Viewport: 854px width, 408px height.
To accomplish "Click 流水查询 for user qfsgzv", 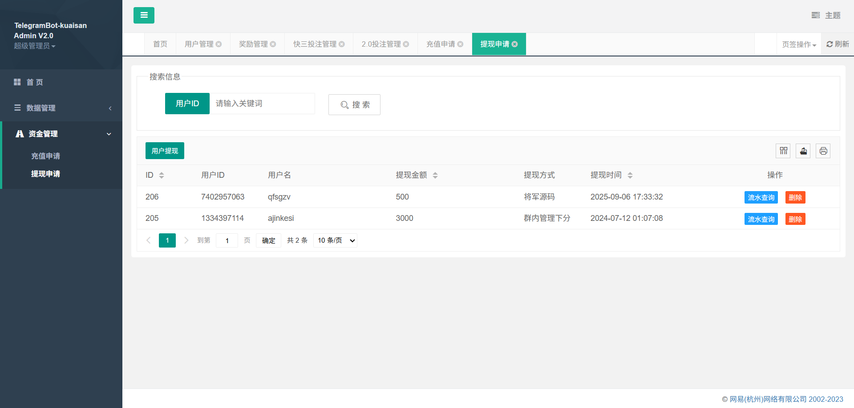I will point(761,197).
